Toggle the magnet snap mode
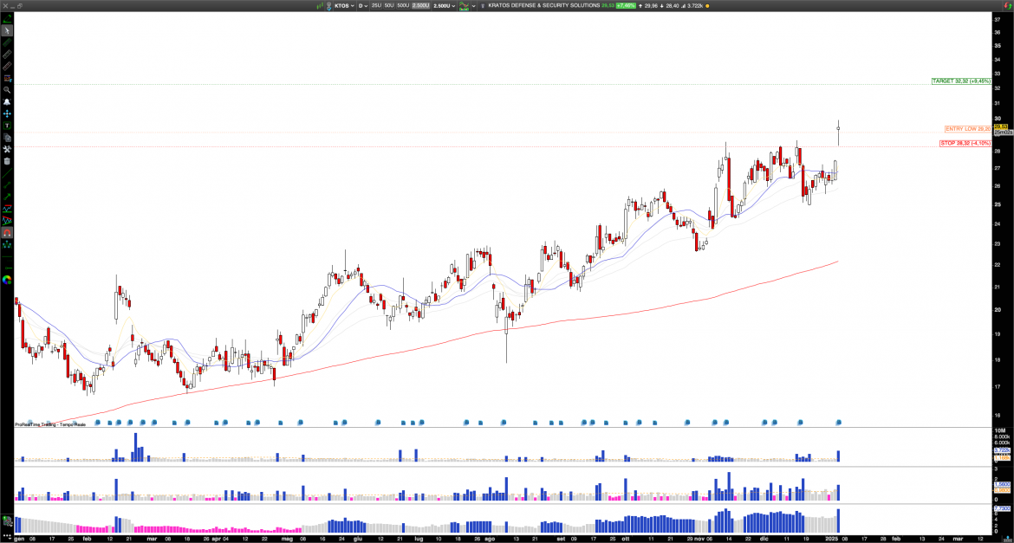This screenshot has width=1014, height=543. (x=7, y=233)
